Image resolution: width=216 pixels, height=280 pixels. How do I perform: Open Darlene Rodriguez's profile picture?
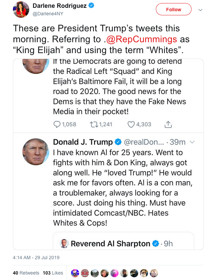(21, 9)
